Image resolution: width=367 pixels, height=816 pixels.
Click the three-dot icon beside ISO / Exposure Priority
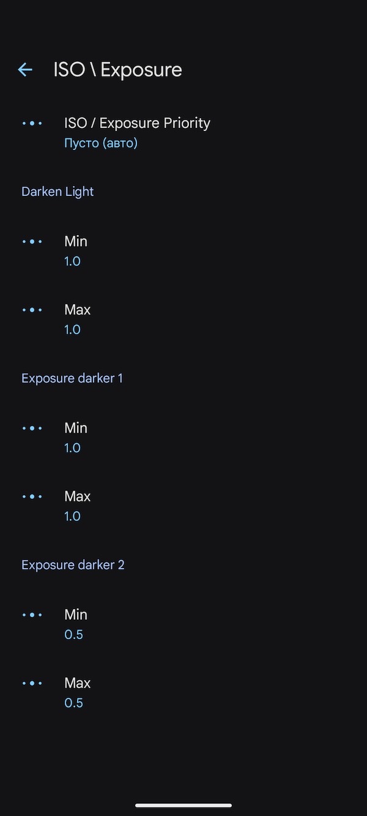(x=32, y=123)
